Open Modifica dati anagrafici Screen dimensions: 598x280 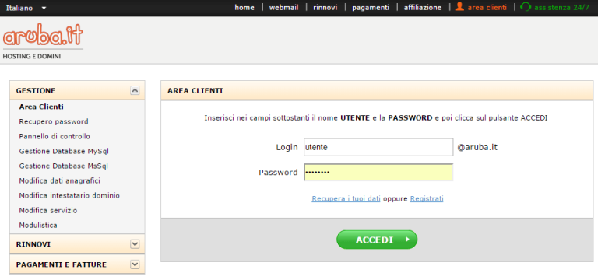(59, 180)
